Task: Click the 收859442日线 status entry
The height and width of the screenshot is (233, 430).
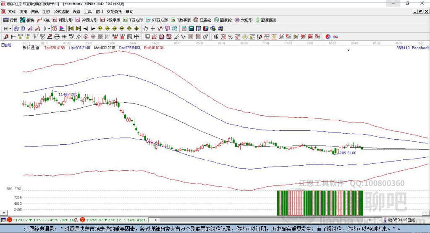Action: click(x=399, y=220)
